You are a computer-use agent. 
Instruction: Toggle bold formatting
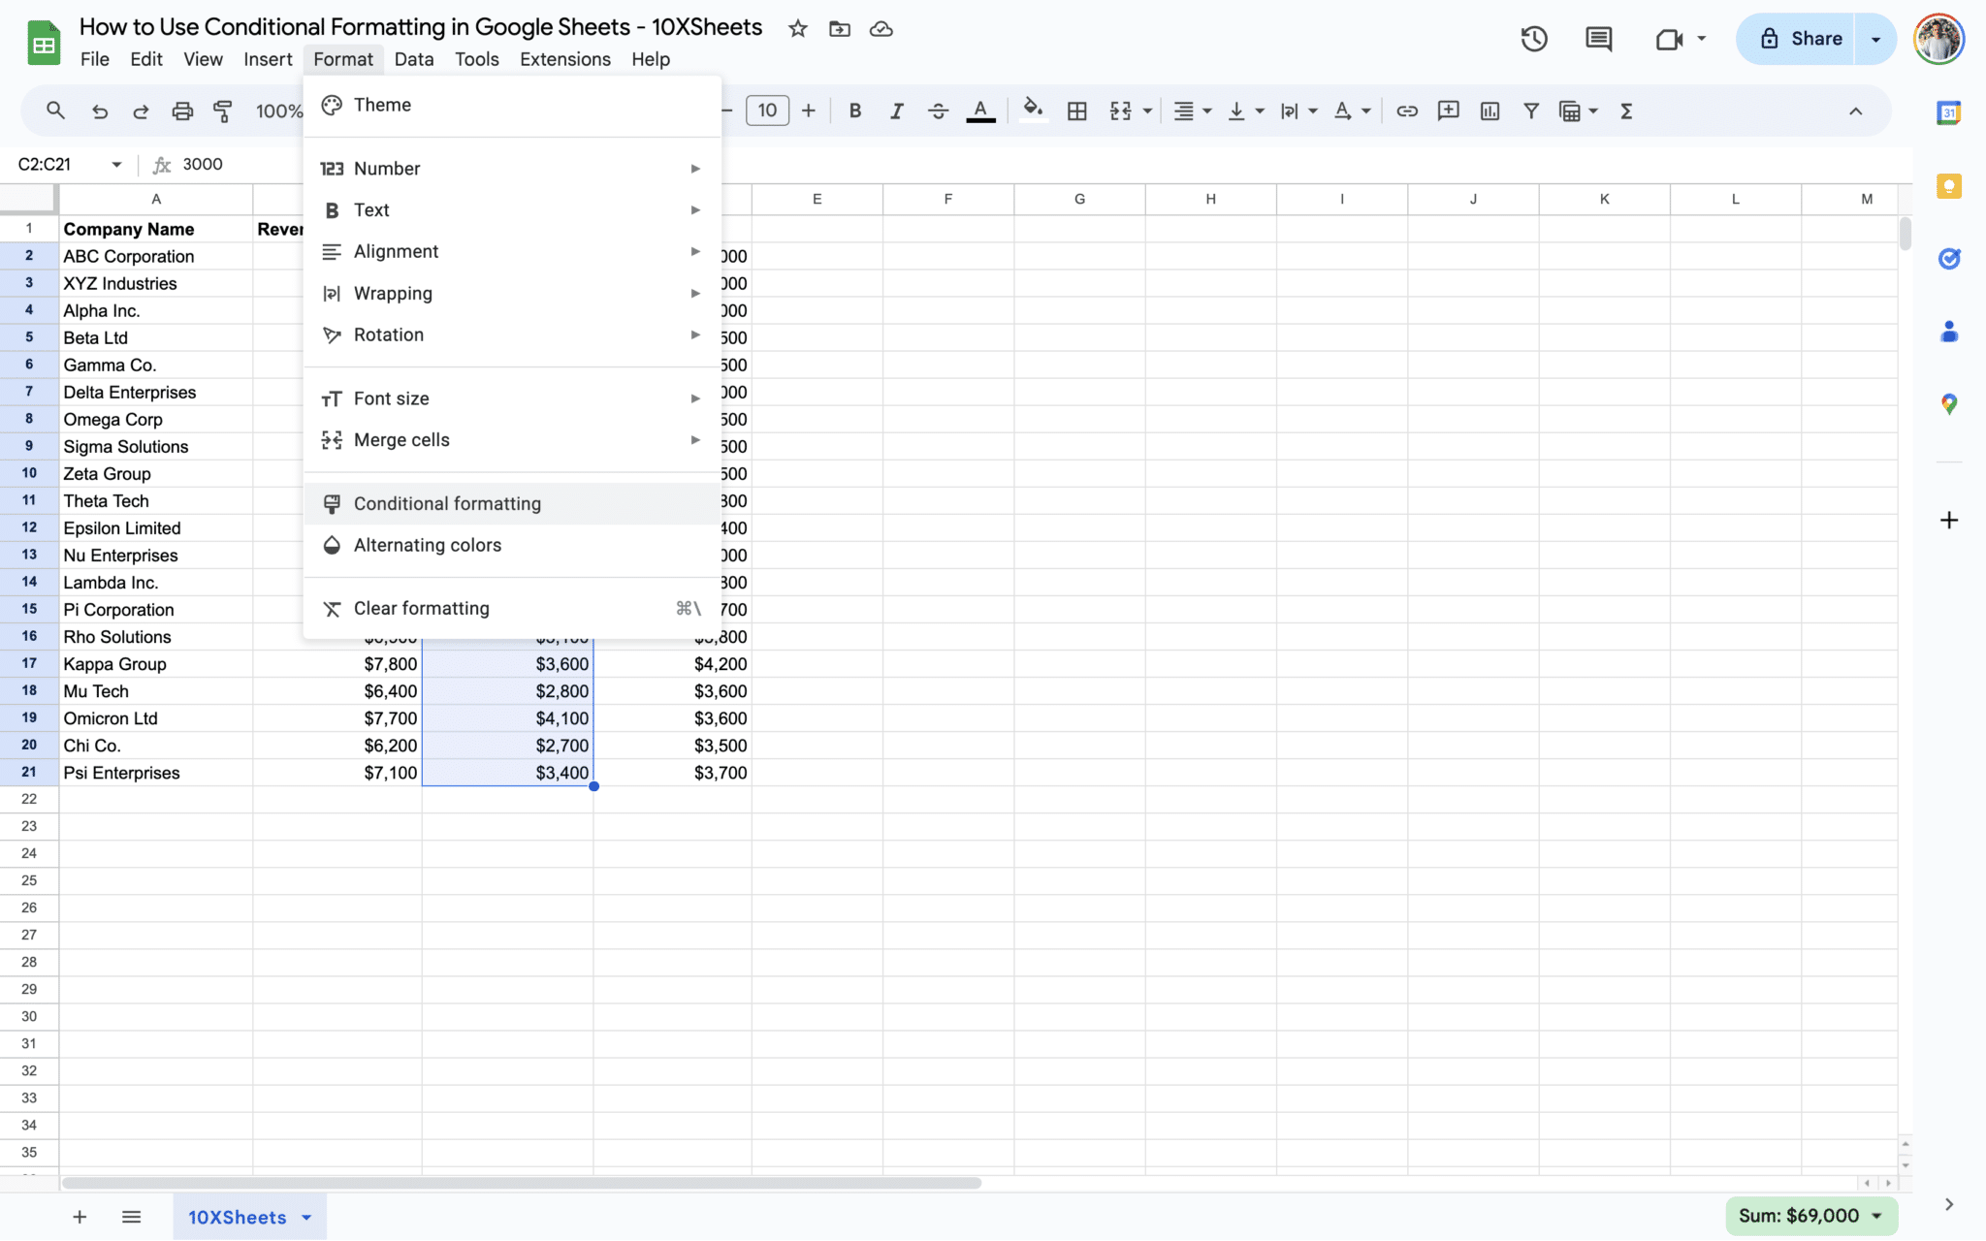pos(854,111)
